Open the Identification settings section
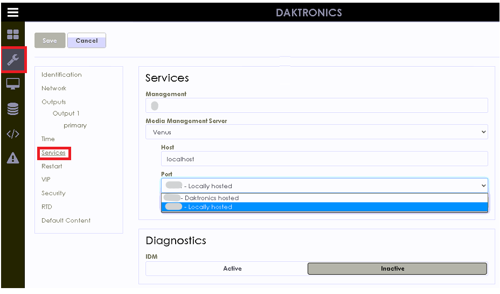 click(61, 75)
